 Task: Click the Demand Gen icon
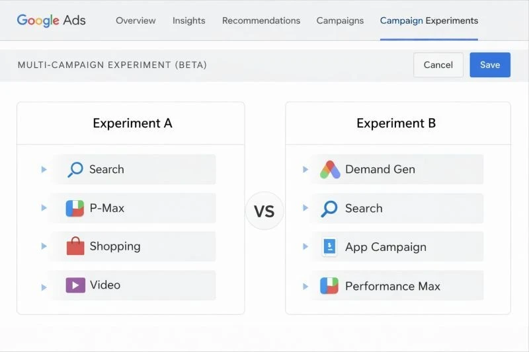[x=329, y=170]
